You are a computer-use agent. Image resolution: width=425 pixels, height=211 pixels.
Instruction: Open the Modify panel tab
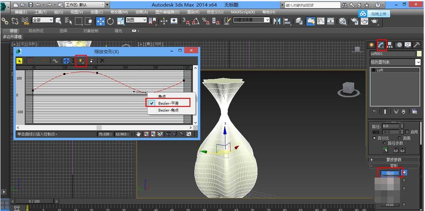[x=381, y=45]
